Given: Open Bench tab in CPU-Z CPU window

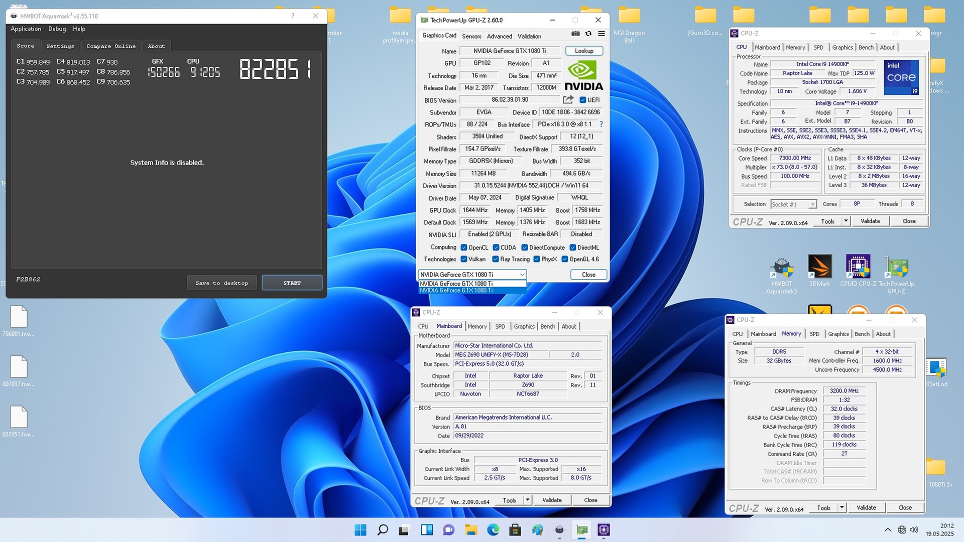Looking at the screenshot, I should click(866, 47).
